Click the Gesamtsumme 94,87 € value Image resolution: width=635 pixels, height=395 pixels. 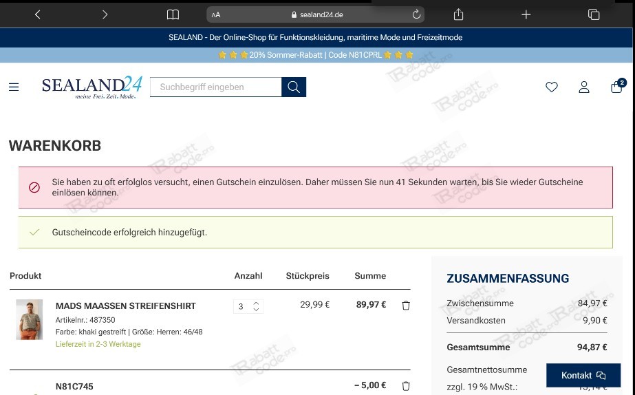592,347
